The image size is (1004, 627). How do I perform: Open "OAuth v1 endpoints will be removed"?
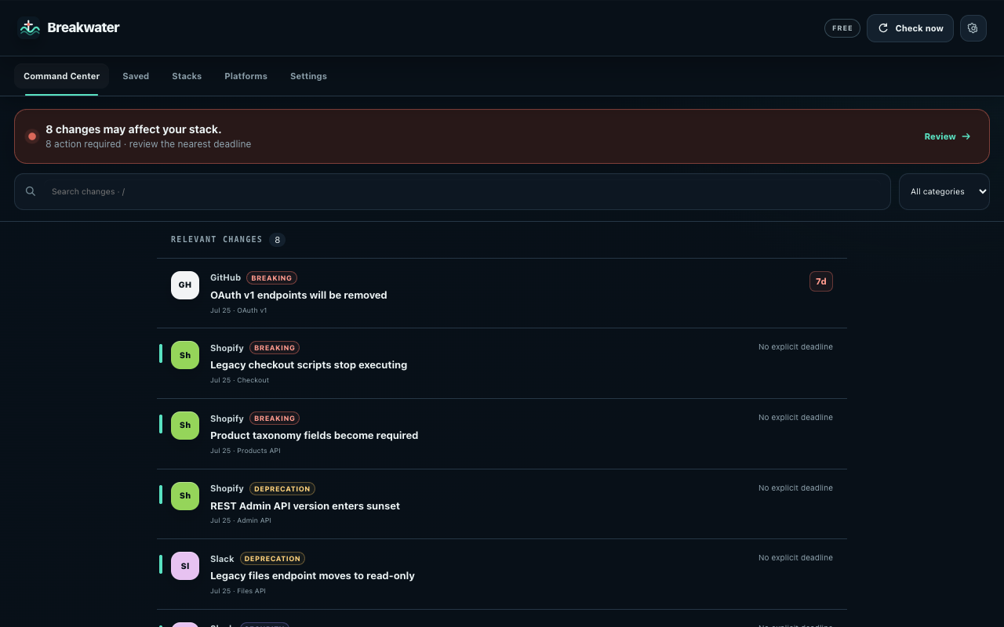(x=299, y=295)
